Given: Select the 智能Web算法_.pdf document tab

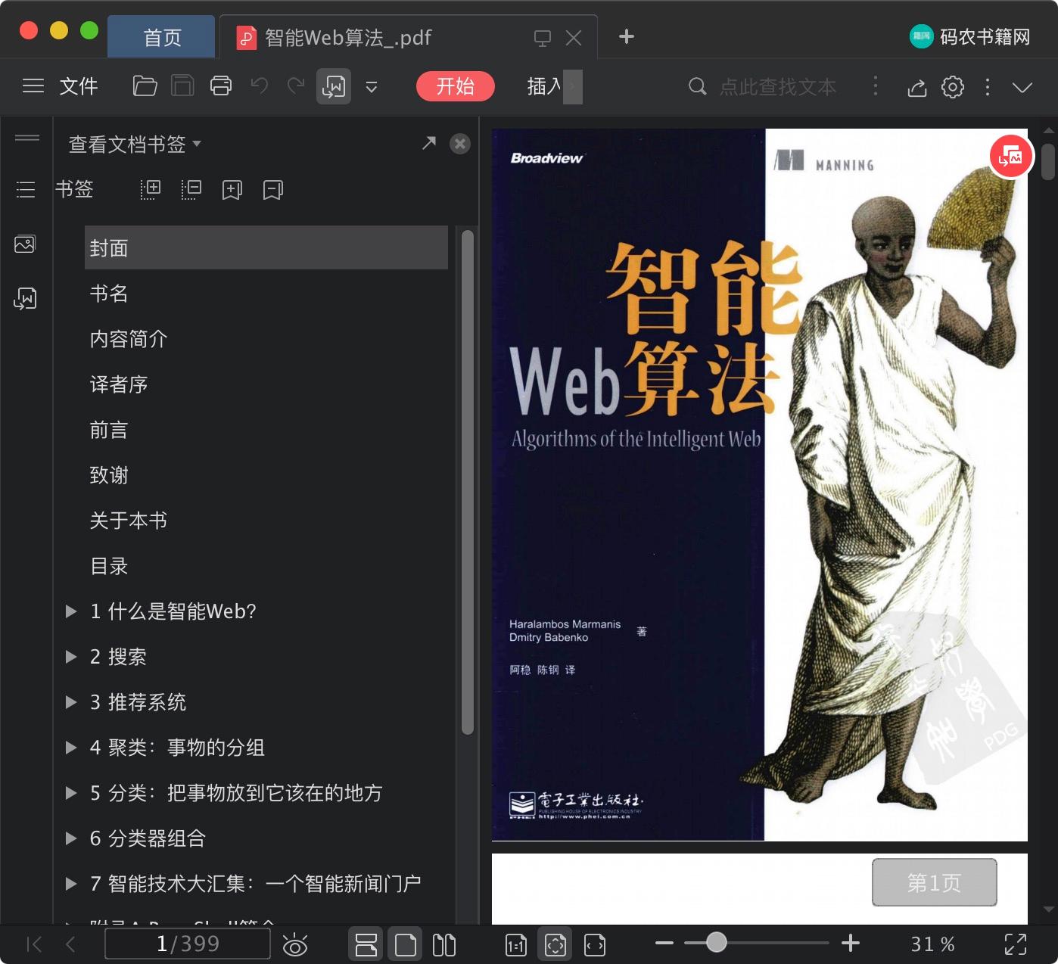Looking at the screenshot, I should point(348,37).
